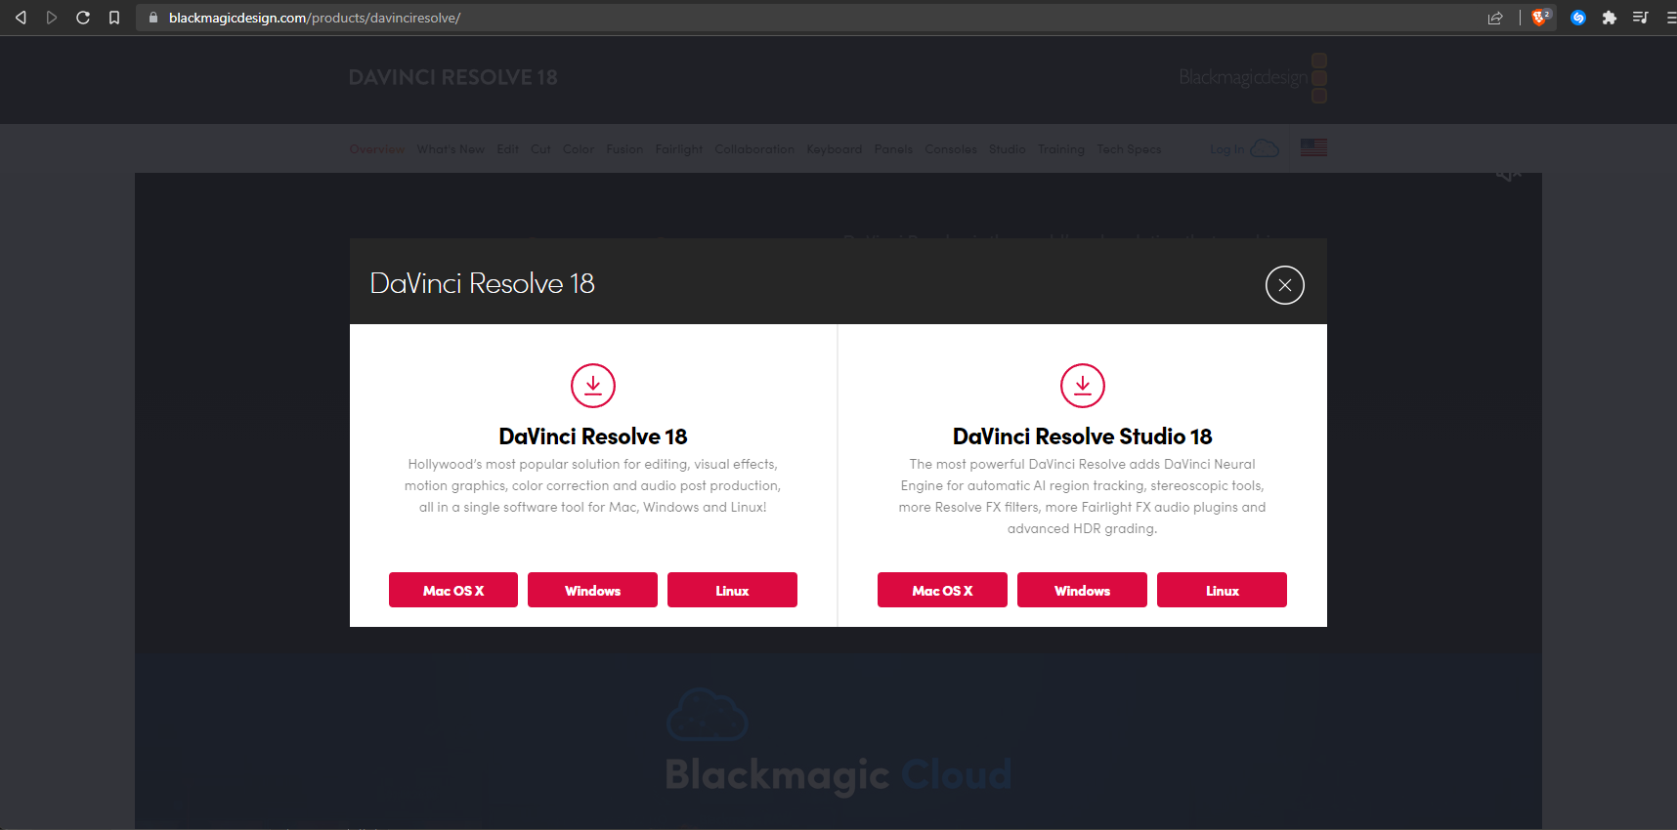Switch to the Color navigation tab
The height and width of the screenshot is (830, 1677).
click(578, 149)
